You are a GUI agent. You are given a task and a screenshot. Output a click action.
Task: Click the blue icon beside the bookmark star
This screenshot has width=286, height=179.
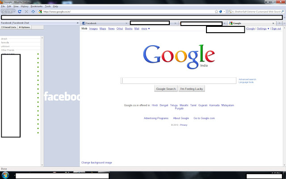click(x=220, y=12)
